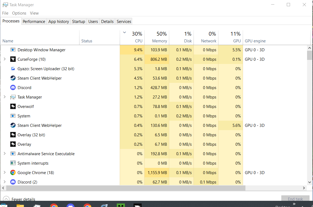Click the 9.4% CPU cell
Image resolution: width=313 pixels, height=207 pixels.
click(x=132, y=50)
